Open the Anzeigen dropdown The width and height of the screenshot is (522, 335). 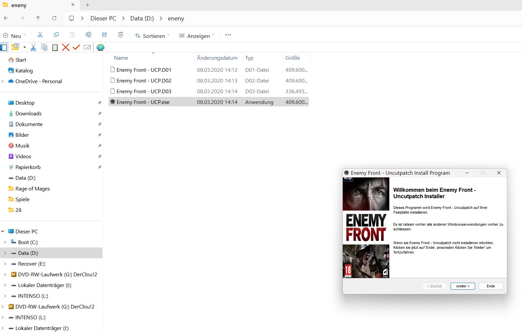pyautogui.click(x=197, y=36)
